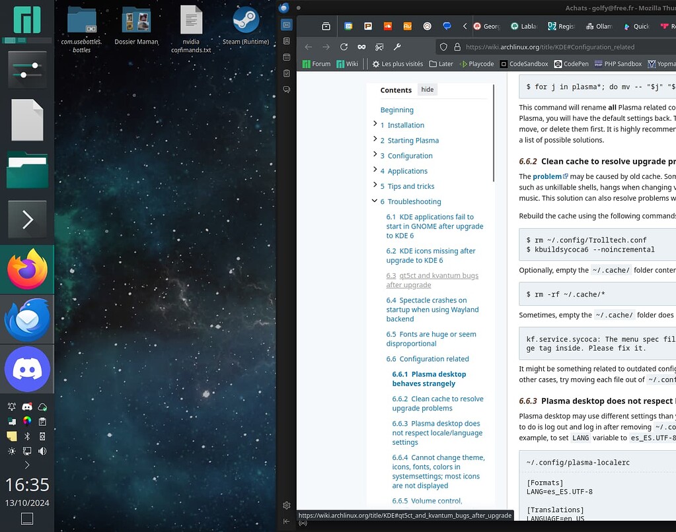This screenshot has width=676, height=532.
Task: Reload the Arch Wiki page
Action: (344, 47)
